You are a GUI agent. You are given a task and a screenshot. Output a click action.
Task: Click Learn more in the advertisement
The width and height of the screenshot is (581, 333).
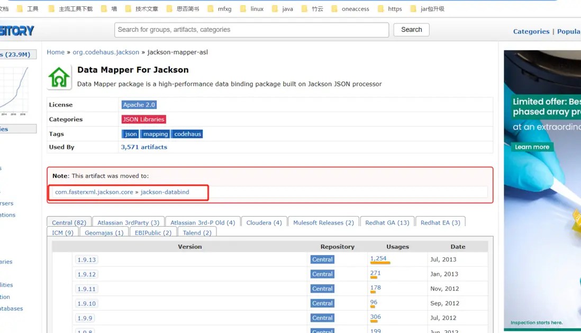[532, 147]
